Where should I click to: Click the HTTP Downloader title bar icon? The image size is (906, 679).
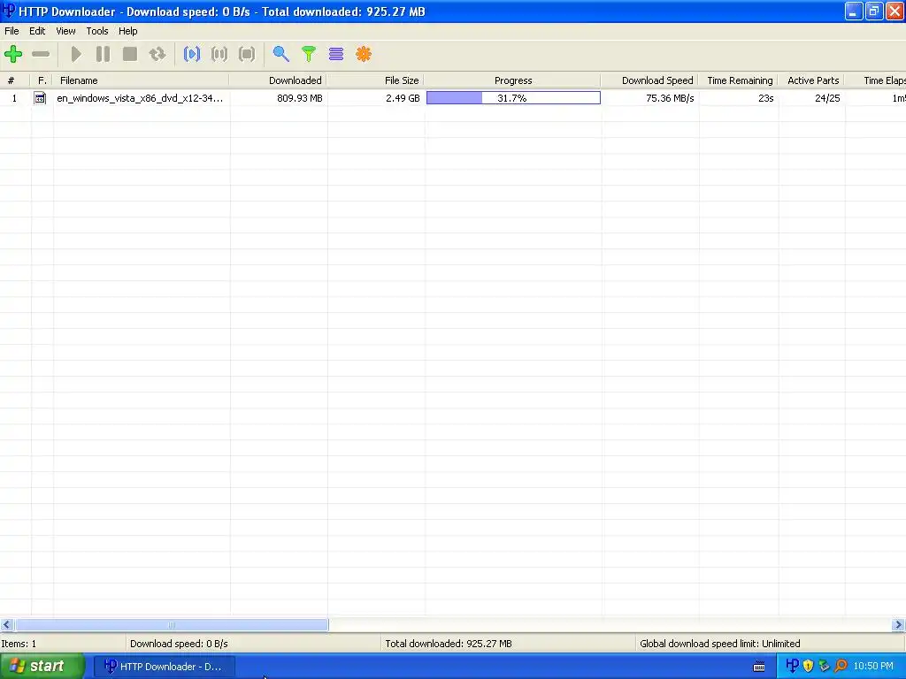tap(9, 11)
